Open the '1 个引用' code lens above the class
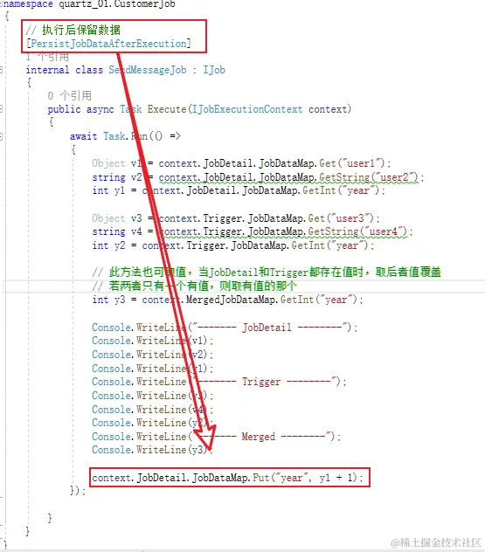Screen dimensions: 485x552 [x=47, y=57]
